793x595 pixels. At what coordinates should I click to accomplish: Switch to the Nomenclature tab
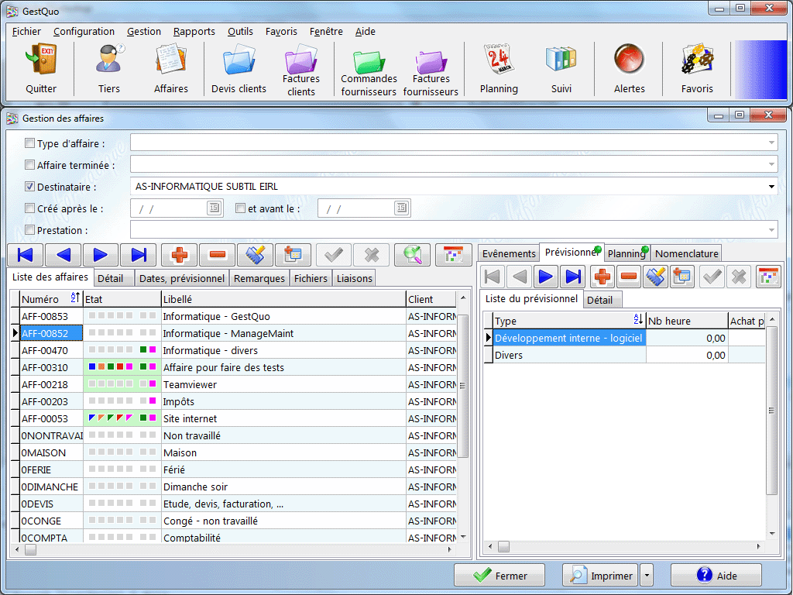pyautogui.click(x=686, y=253)
